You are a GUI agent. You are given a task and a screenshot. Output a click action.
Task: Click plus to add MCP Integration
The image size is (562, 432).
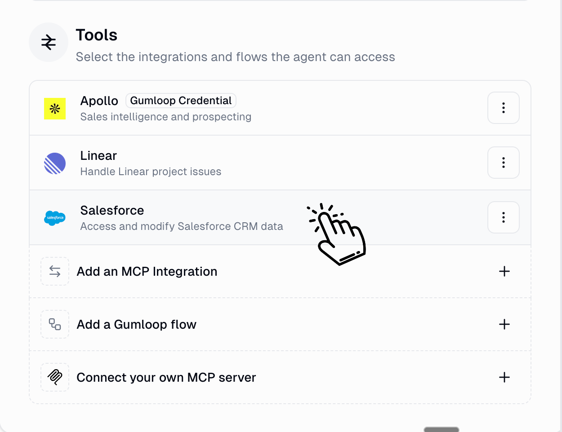pos(504,271)
